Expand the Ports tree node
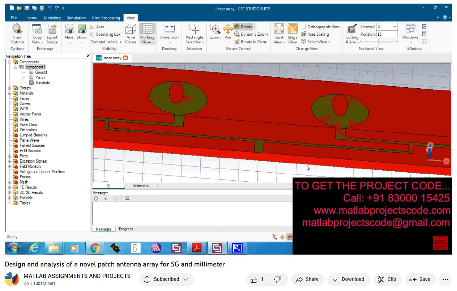 point(9,156)
